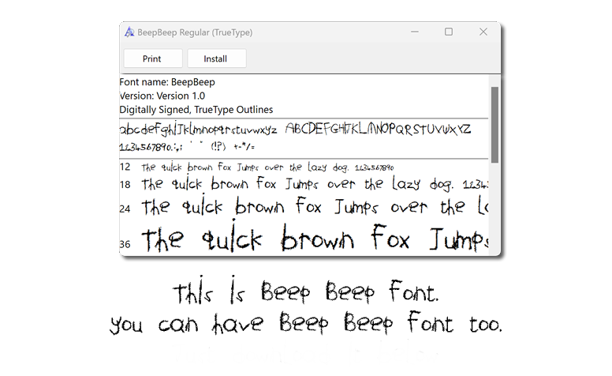Image resolution: width=612 pixels, height=376 pixels.
Task: Click the Print button
Action: click(x=153, y=58)
